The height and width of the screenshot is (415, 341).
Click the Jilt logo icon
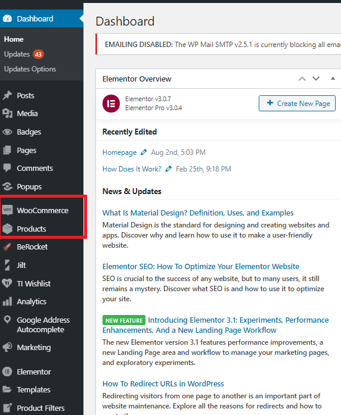pos(7,265)
